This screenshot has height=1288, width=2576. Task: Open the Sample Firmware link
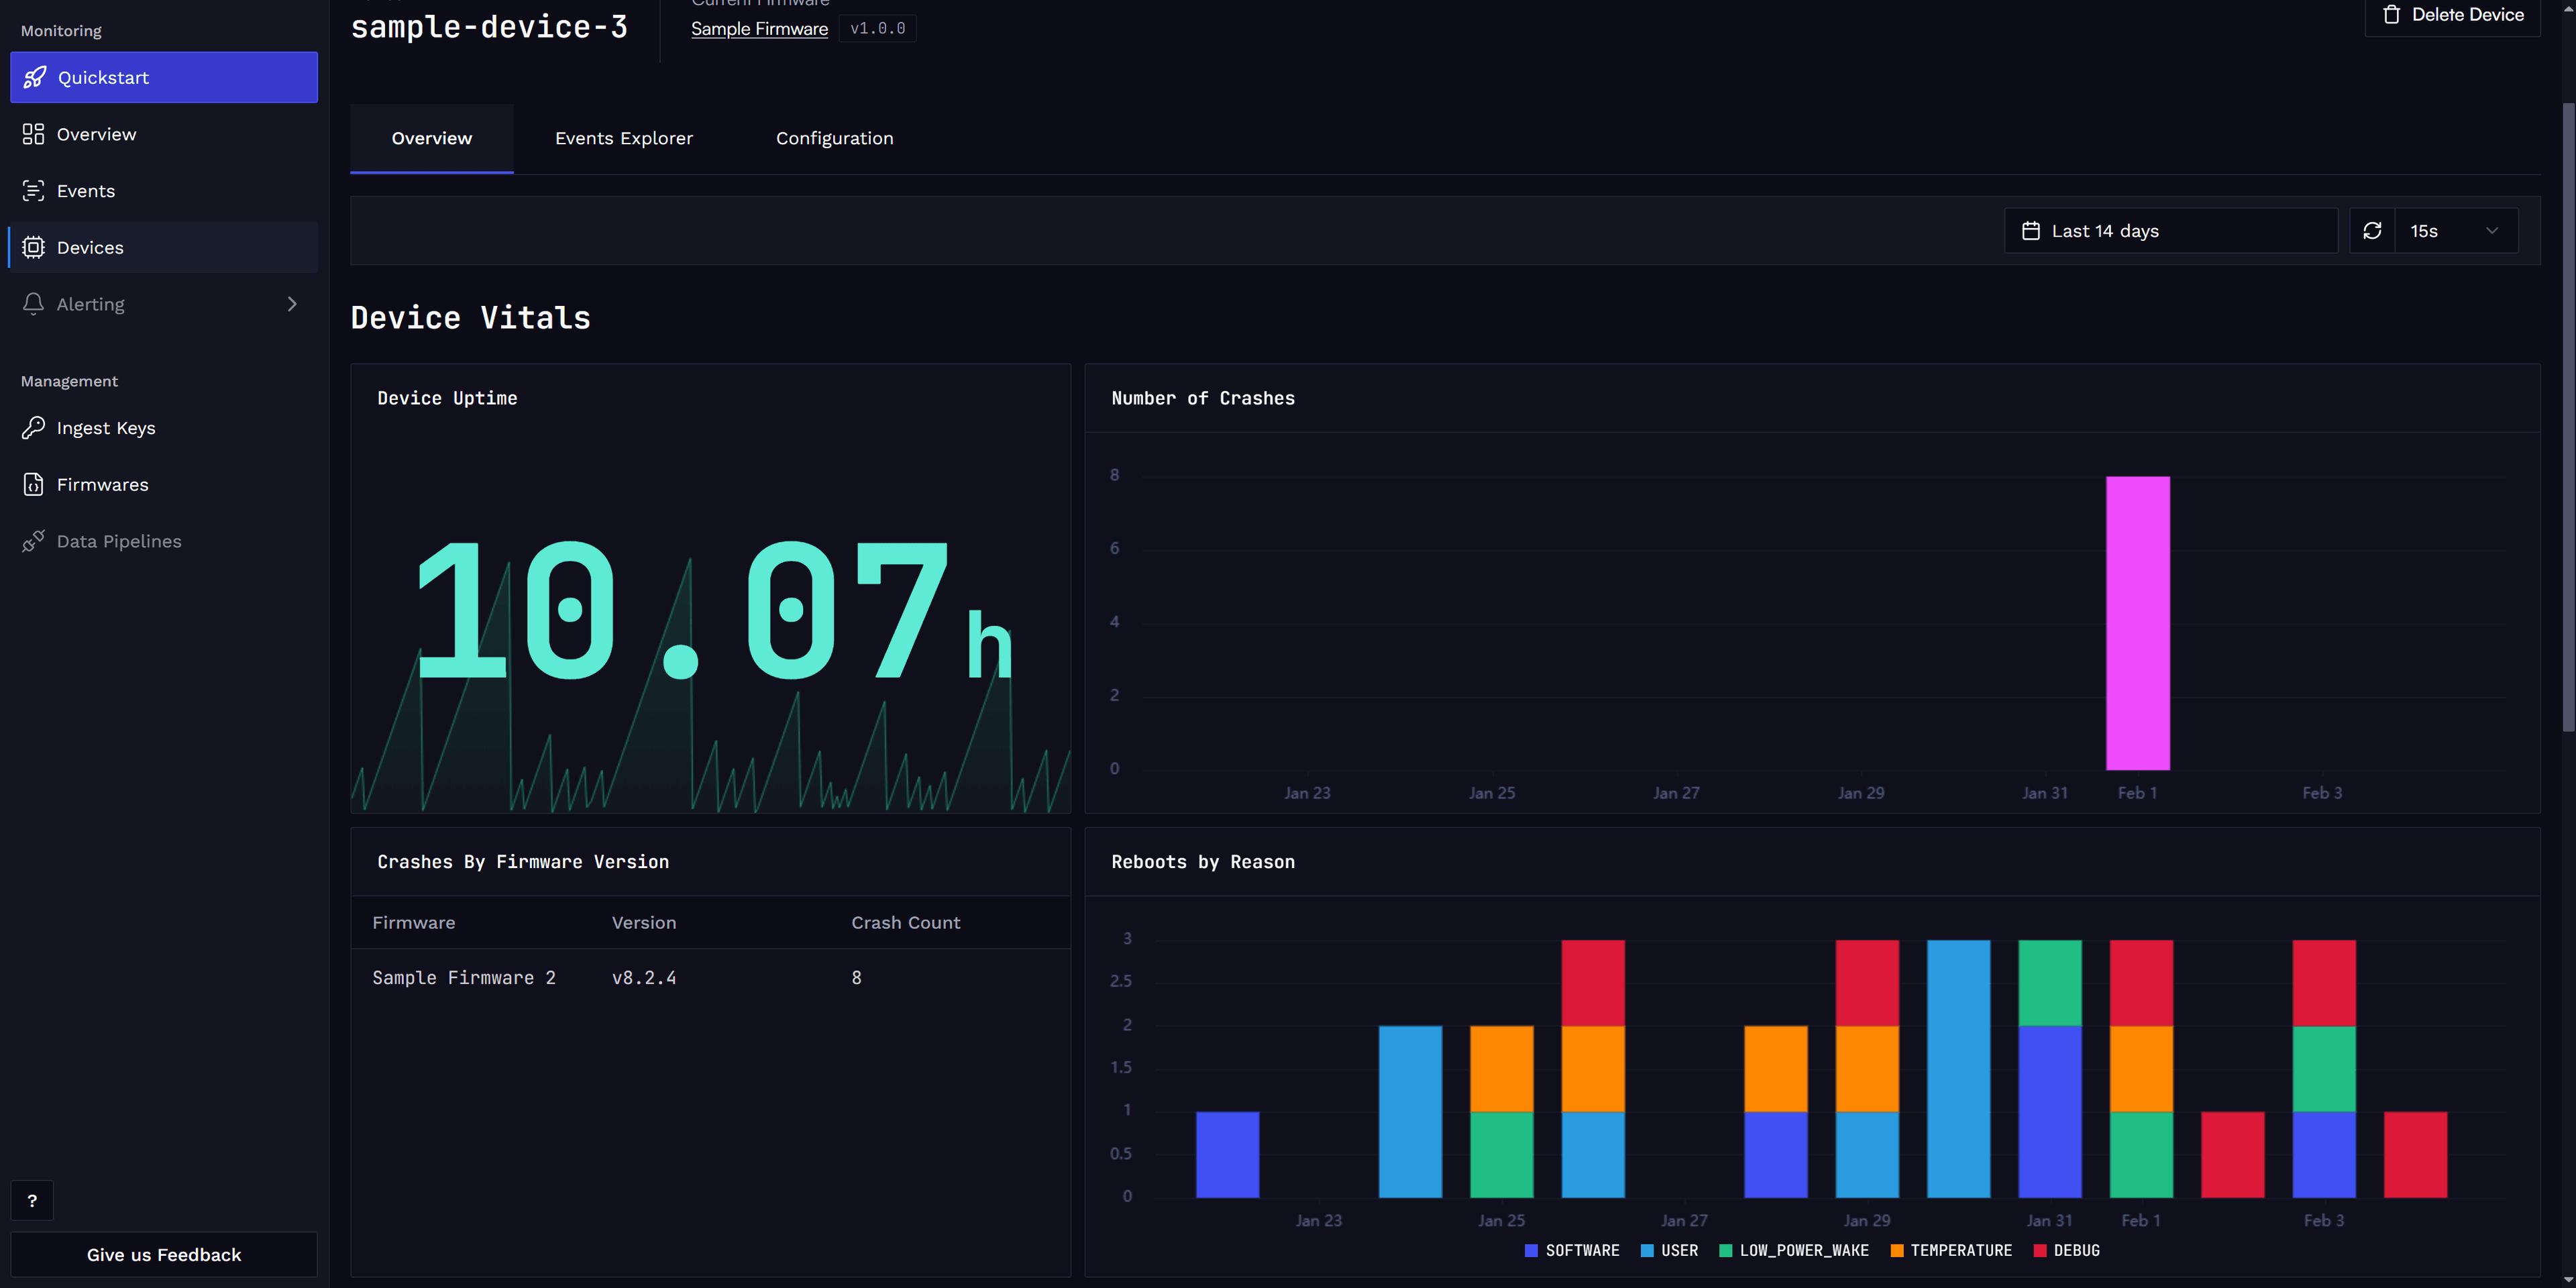point(759,29)
